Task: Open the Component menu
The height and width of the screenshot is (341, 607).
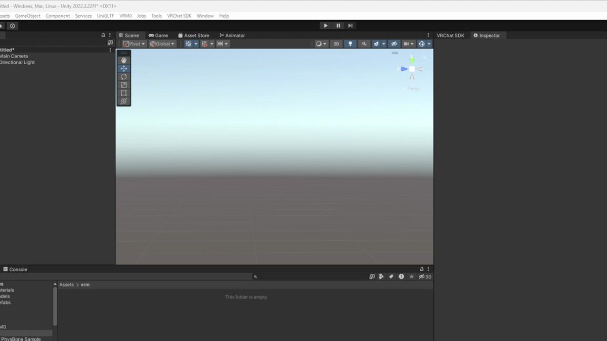Action: (x=58, y=16)
